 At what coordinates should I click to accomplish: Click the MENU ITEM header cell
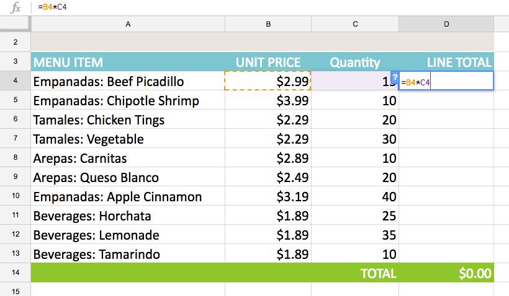(x=128, y=62)
